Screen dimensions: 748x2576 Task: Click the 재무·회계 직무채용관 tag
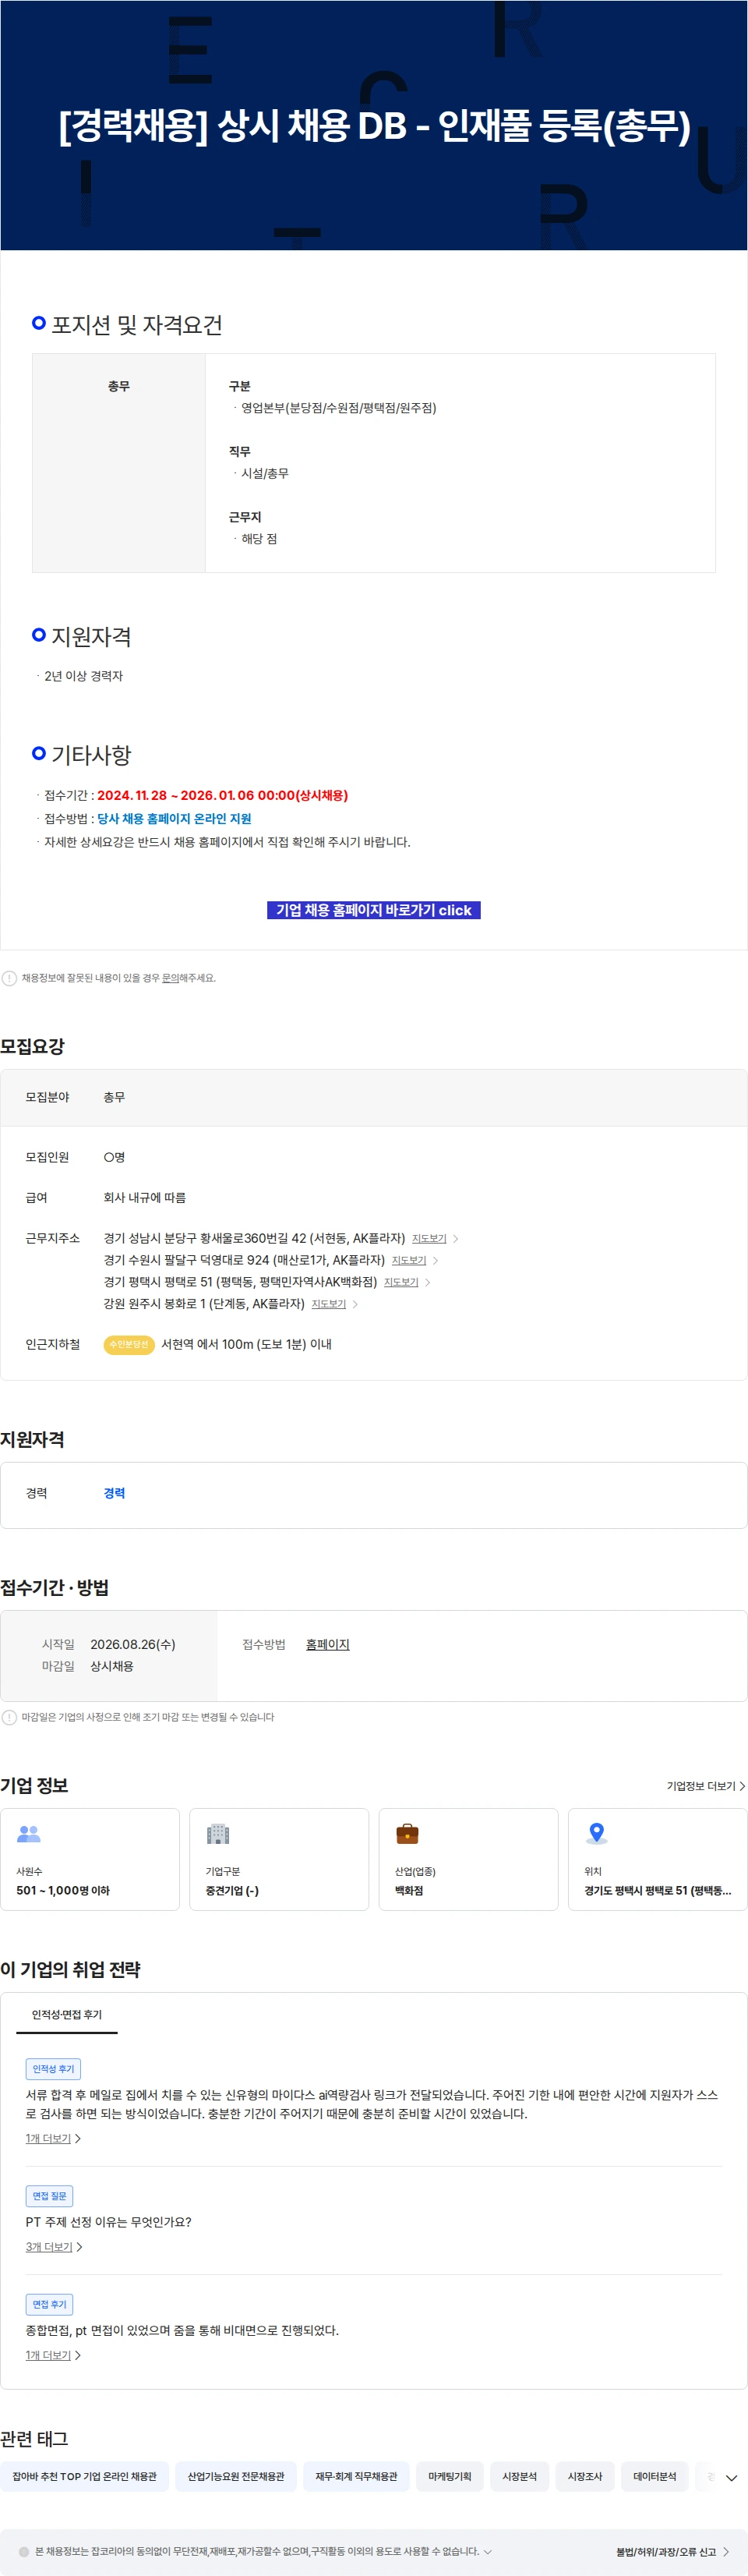pyautogui.click(x=356, y=2476)
